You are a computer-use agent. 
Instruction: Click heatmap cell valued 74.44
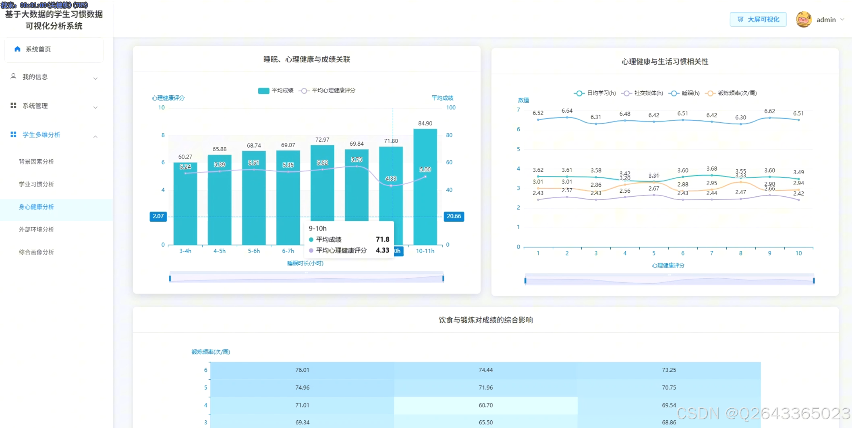pyautogui.click(x=485, y=370)
